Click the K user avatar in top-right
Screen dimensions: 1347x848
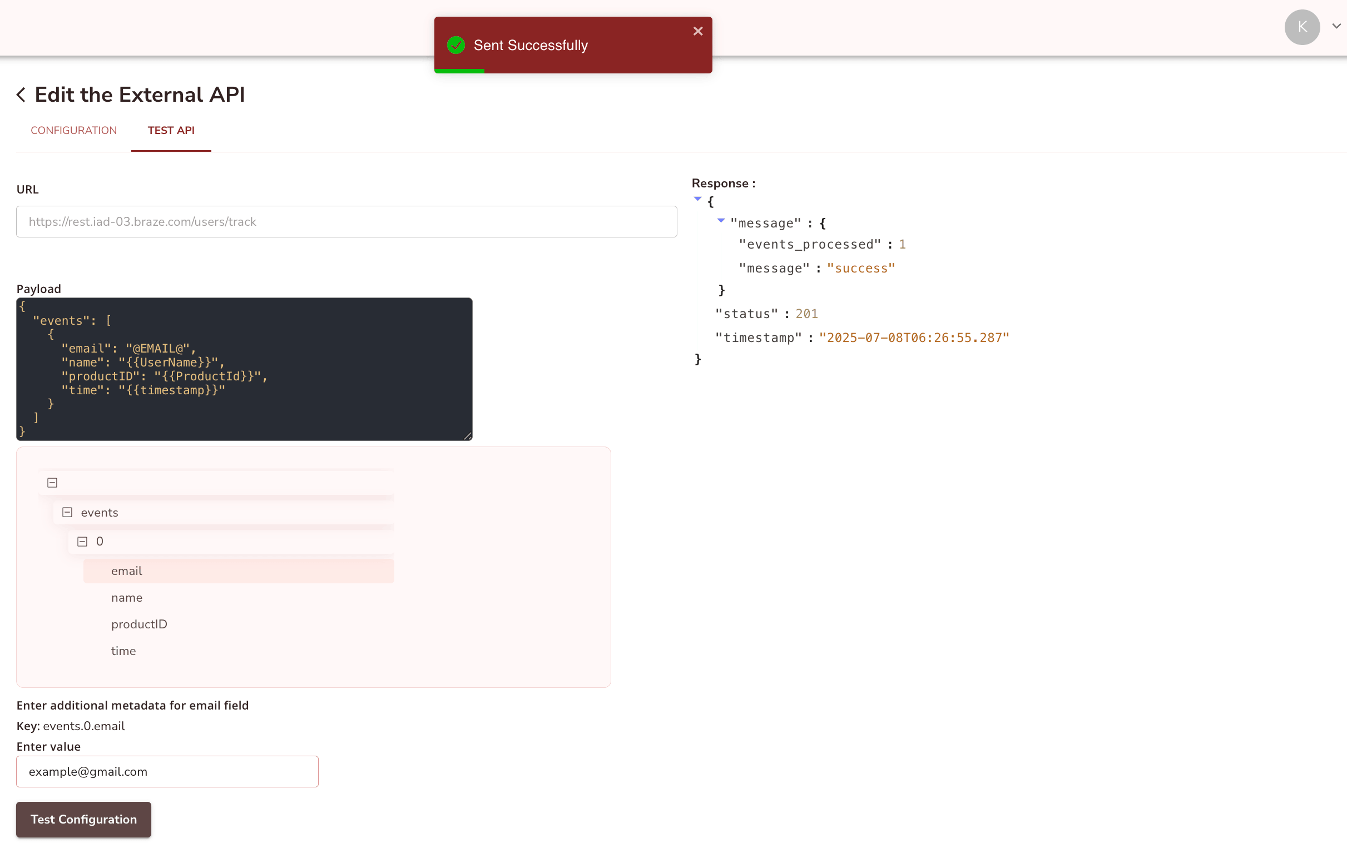pos(1302,27)
